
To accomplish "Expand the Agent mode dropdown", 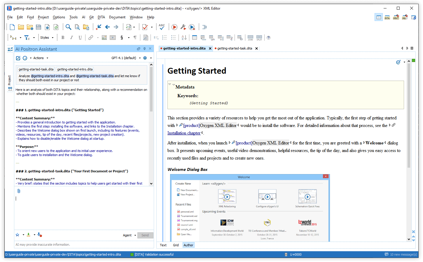I will pos(130,235).
